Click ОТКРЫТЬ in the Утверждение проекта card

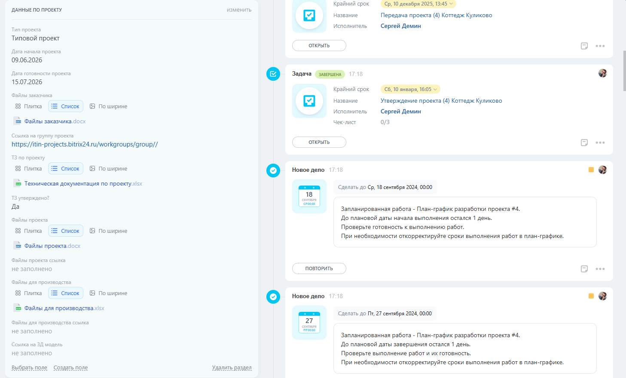point(319,142)
